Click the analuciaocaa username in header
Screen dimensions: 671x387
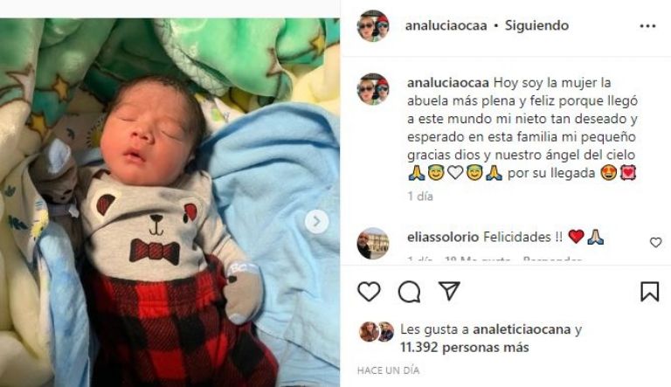446,25
